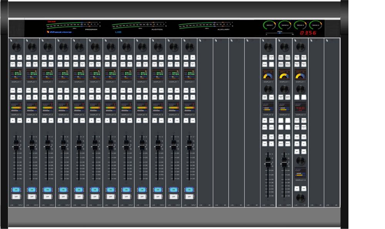The width and height of the screenshot is (385, 229).
Task: Click the SEND 4 meter ring
Action: click(316, 25)
